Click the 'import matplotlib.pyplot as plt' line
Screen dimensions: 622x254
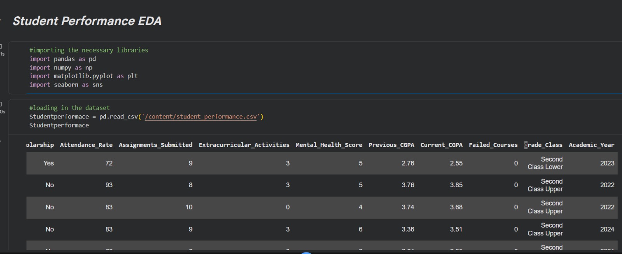(x=84, y=76)
